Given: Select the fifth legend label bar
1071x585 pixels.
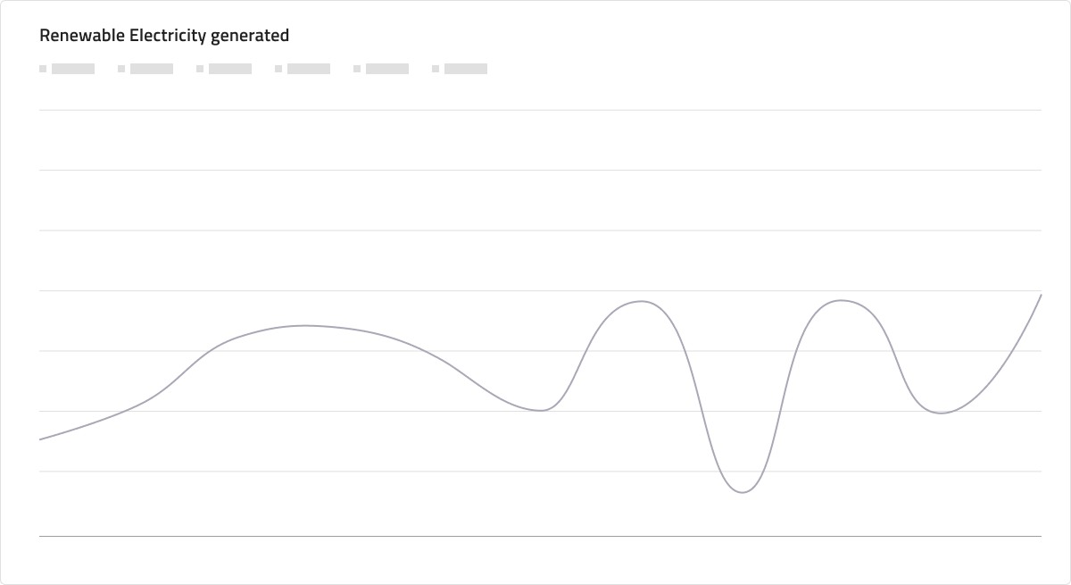Looking at the screenshot, I should click(x=387, y=69).
